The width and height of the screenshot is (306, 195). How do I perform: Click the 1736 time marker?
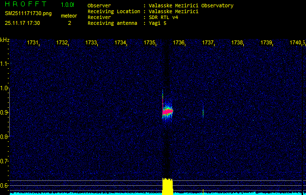(x=179, y=43)
